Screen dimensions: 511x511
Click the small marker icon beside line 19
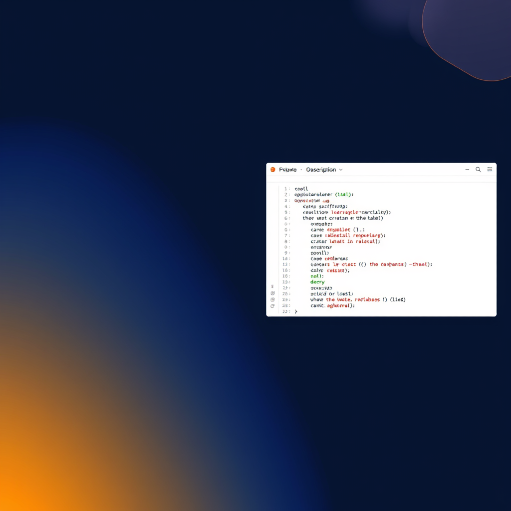[x=273, y=285]
